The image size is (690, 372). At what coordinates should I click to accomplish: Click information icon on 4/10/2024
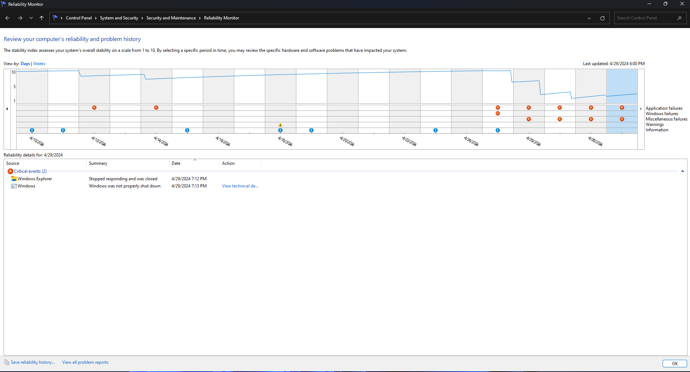[32, 130]
